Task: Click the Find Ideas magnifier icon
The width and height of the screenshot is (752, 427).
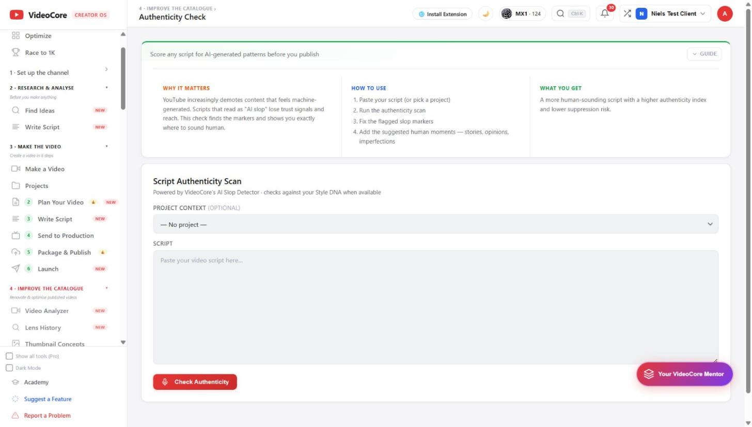Action: [x=15, y=110]
